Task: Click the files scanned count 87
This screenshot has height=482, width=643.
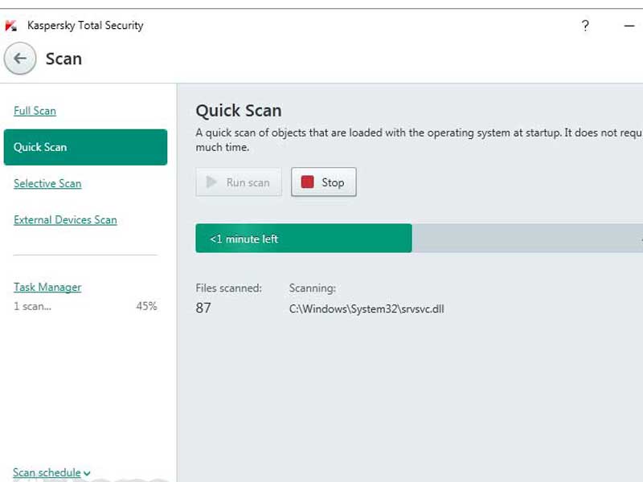Action: pos(203,308)
